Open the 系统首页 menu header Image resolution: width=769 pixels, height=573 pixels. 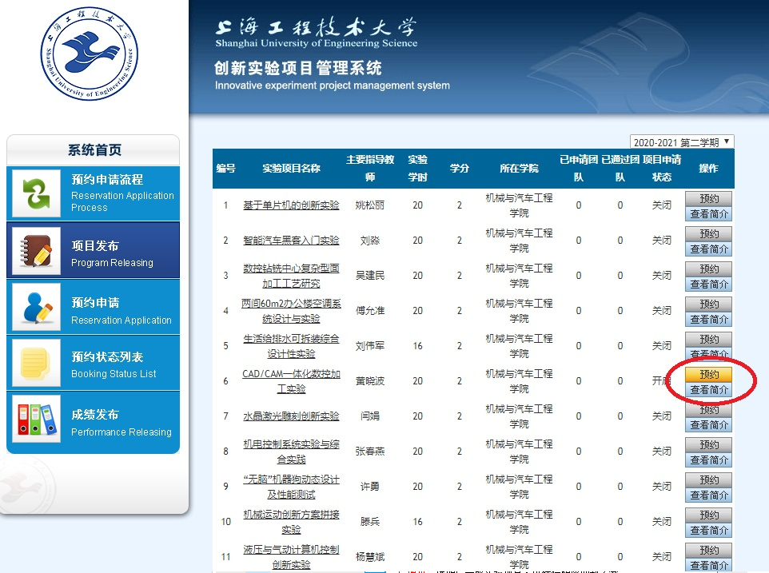point(94,150)
